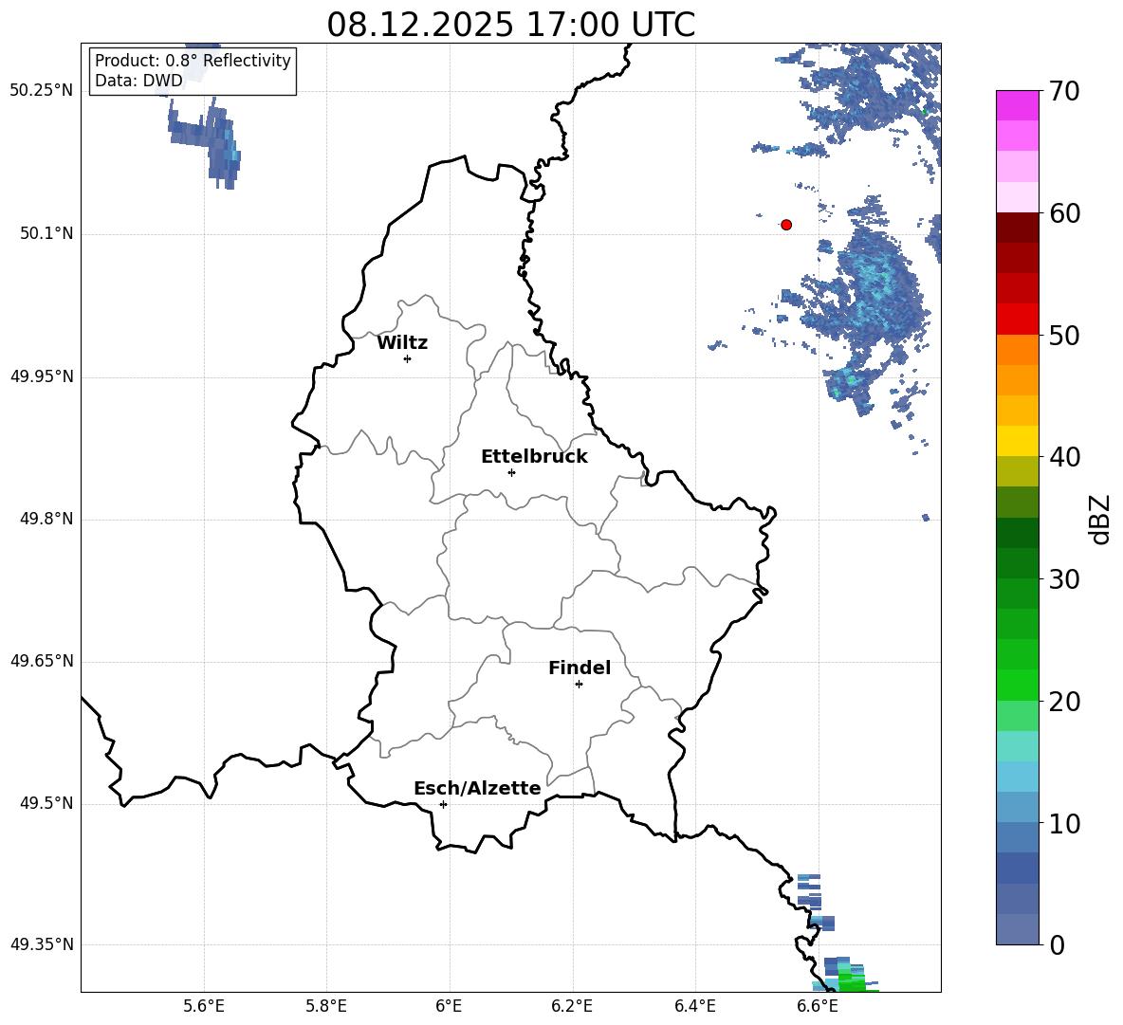Click the 6.6°E longitude label

click(818, 1006)
